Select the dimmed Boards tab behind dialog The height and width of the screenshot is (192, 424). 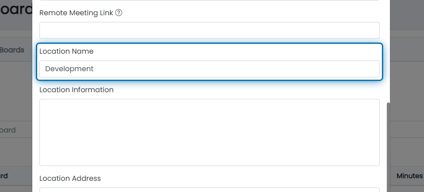12,50
